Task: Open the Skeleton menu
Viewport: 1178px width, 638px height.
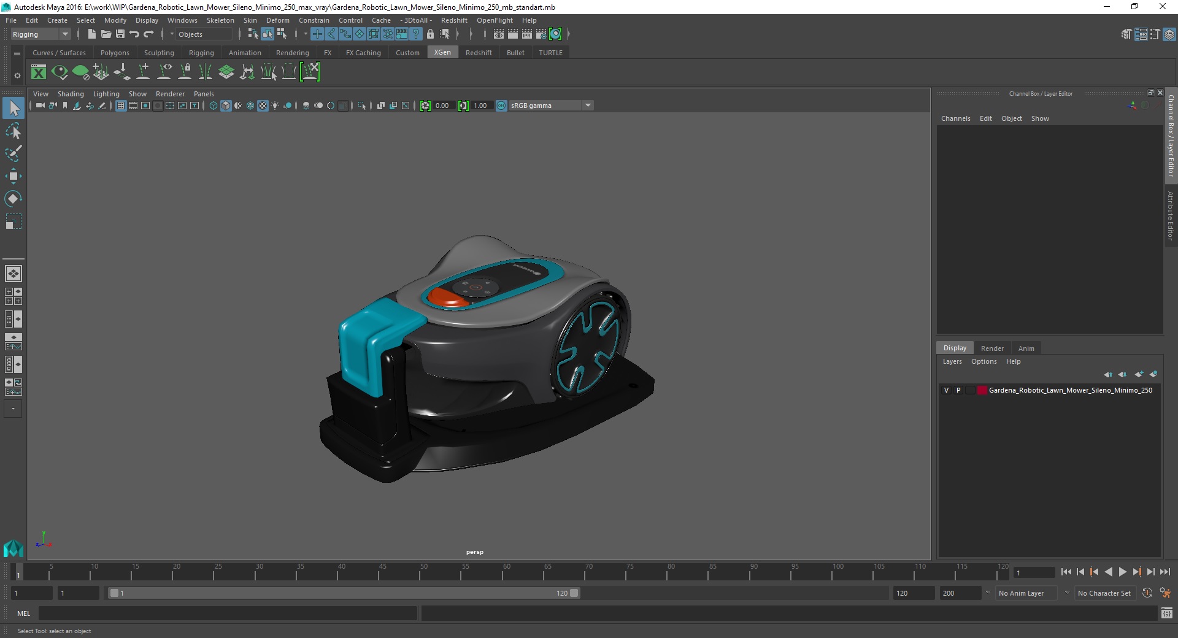Action: (x=220, y=20)
